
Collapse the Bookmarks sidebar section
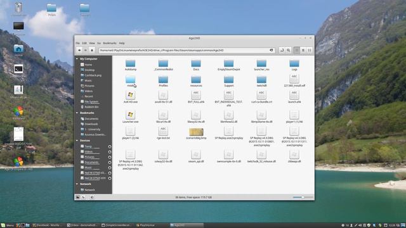tap(77, 113)
